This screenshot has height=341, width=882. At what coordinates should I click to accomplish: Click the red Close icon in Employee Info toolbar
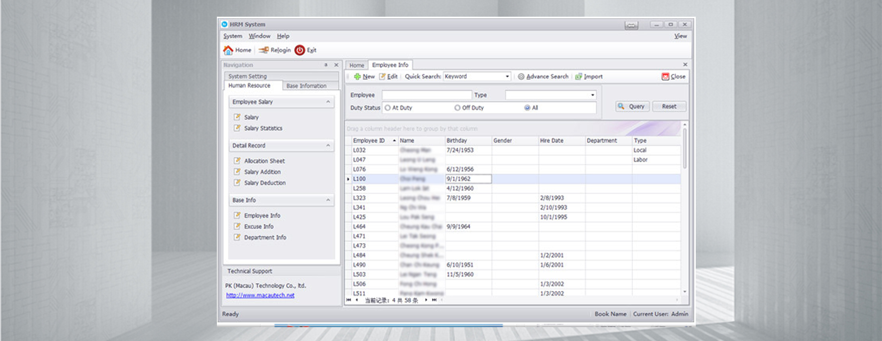(665, 77)
